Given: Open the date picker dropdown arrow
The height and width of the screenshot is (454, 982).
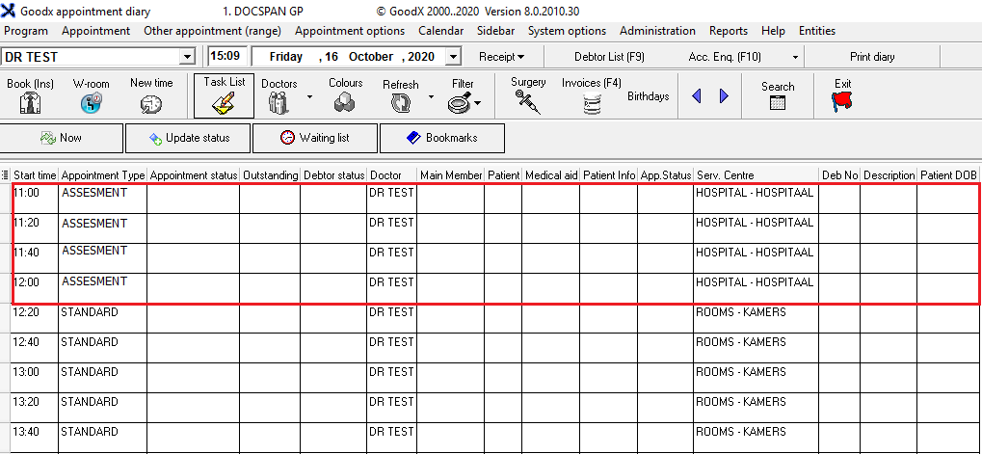Looking at the screenshot, I should 454,57.
